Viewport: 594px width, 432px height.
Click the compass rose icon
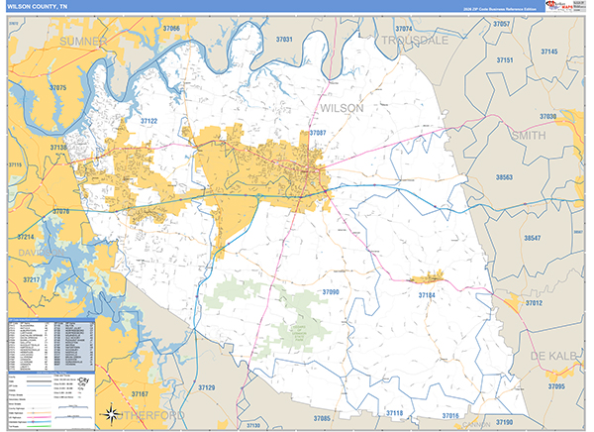tap(111, 414)
